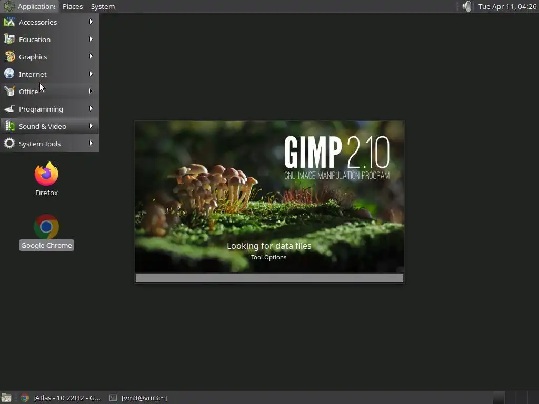The image size is (539, 404).
Task: Expand the Accessories submenu arrow
Action: coord(91,22)
